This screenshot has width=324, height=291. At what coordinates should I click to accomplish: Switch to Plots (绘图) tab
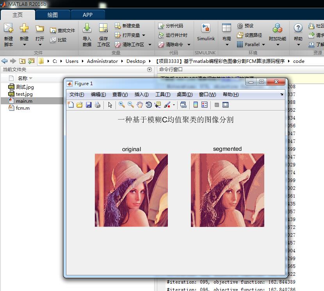(52, 15)
